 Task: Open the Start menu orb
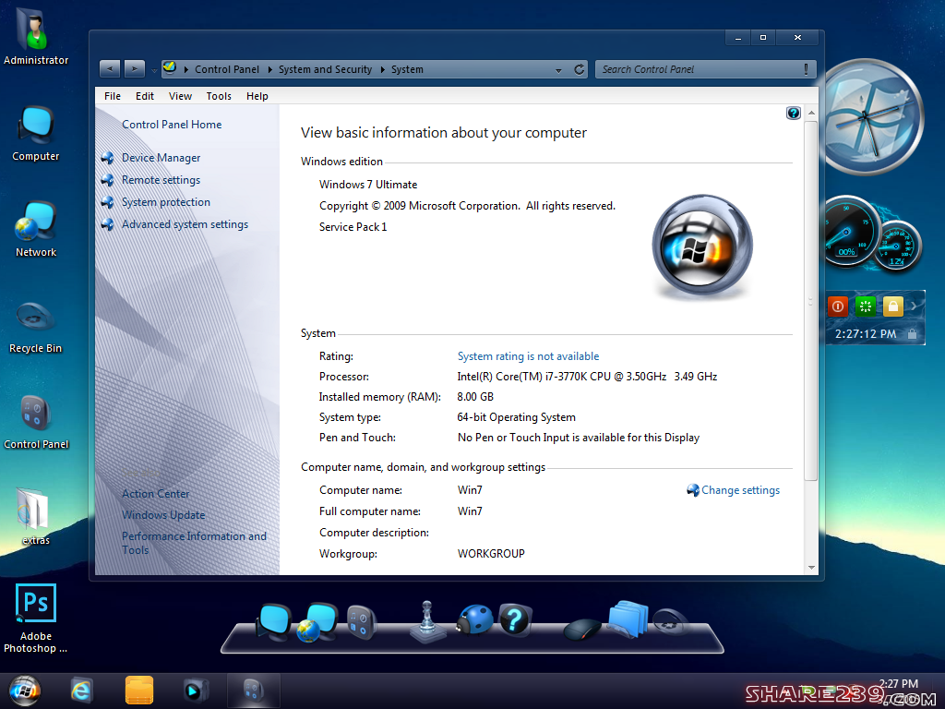[25, 691]
